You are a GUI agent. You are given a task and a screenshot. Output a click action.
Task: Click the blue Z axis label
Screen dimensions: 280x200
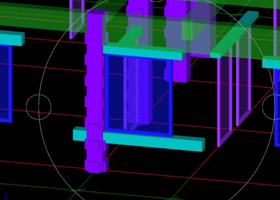pos(6,197)
